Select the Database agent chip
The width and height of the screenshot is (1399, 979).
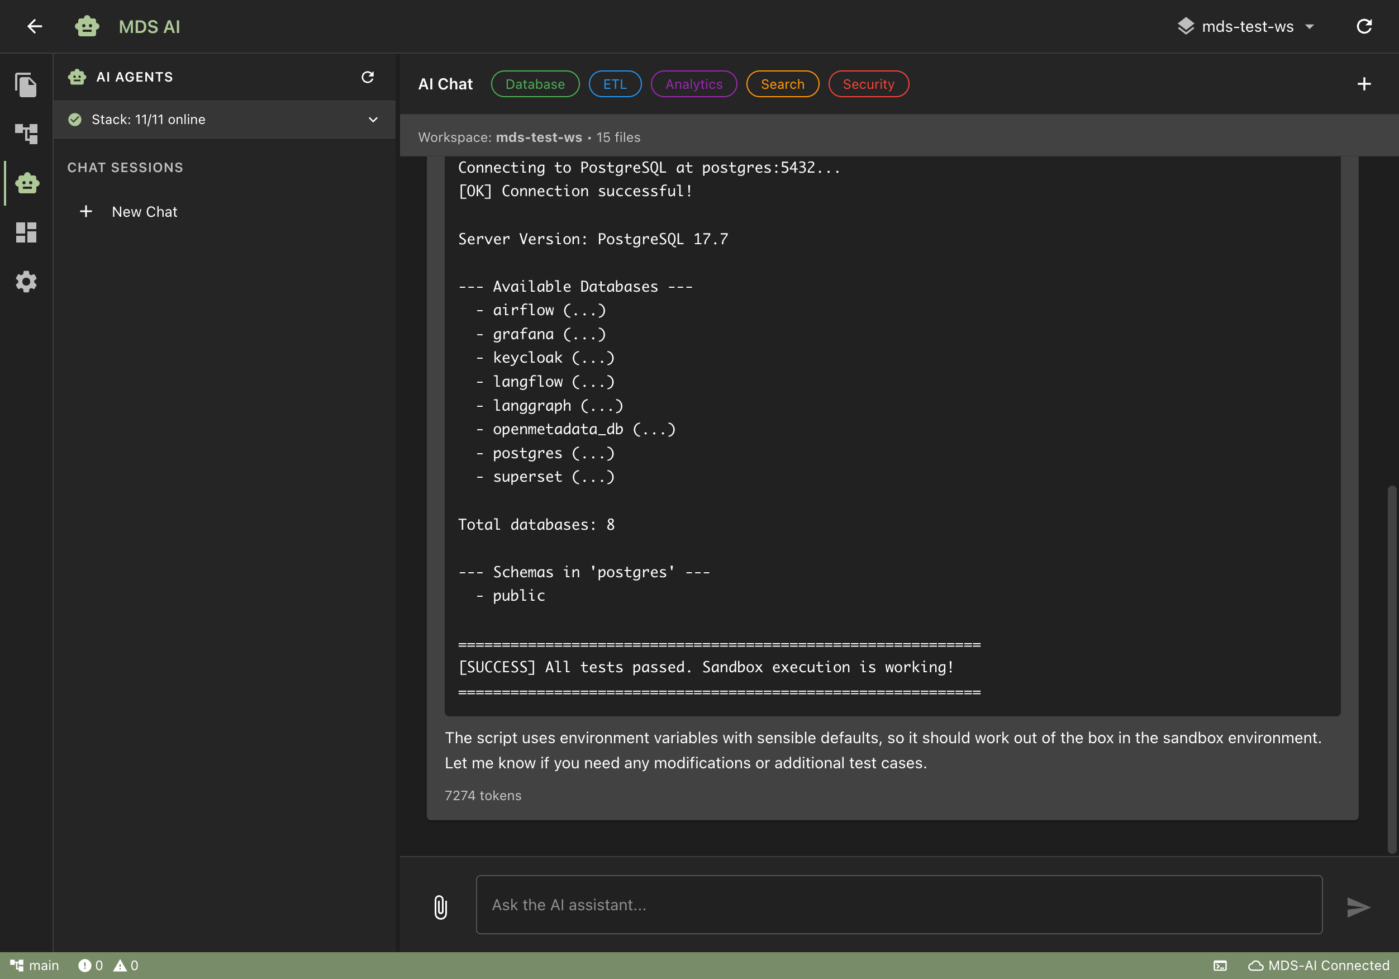tap(534, 84)
